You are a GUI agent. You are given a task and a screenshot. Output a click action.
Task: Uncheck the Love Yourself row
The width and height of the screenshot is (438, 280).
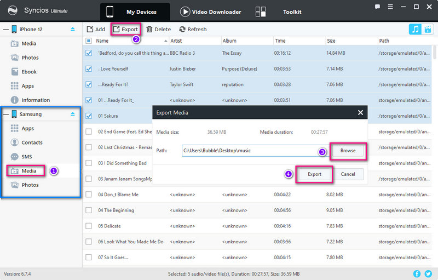point(89,68)
